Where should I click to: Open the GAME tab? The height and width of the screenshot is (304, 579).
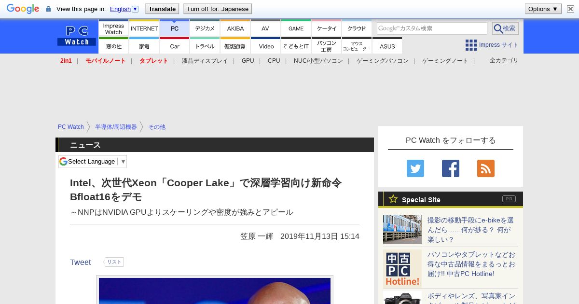(x=296, y=28)
